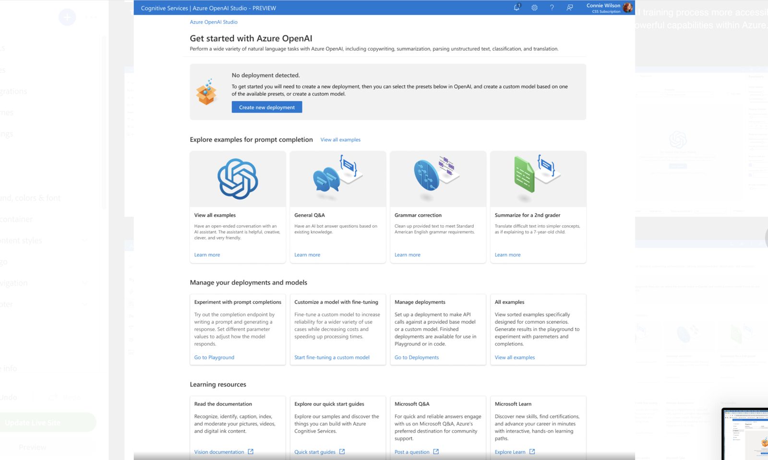Select the Grammar correction card title
This screenshot has height=460, width=768.
click(418, 215)
